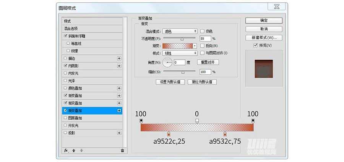This screenshot has width=344, height=162.
Task: Add another 内阴影 with its plus icon
Action: (119, 66)
